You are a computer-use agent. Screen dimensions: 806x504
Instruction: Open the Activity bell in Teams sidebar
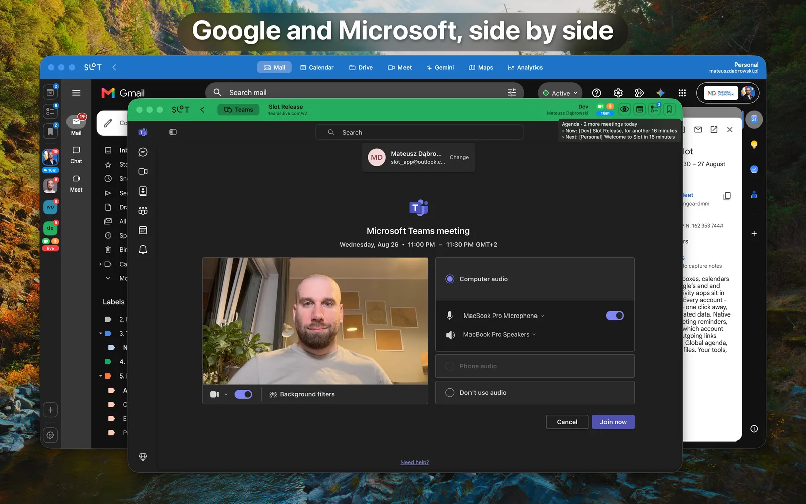(143, 249)
